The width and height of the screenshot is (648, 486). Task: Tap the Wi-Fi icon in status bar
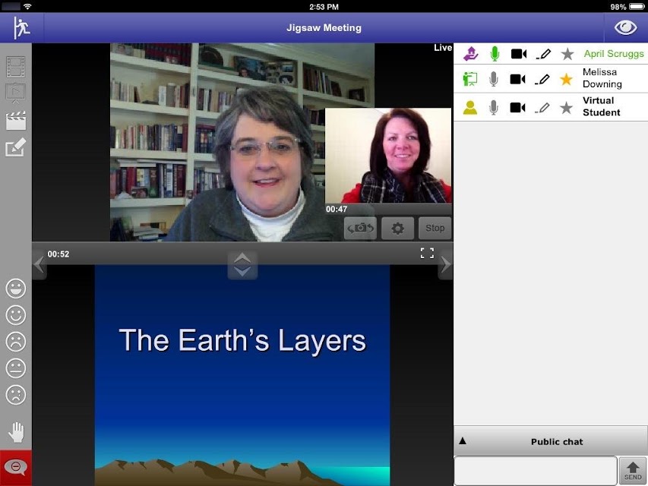click(x=27, y=7)
